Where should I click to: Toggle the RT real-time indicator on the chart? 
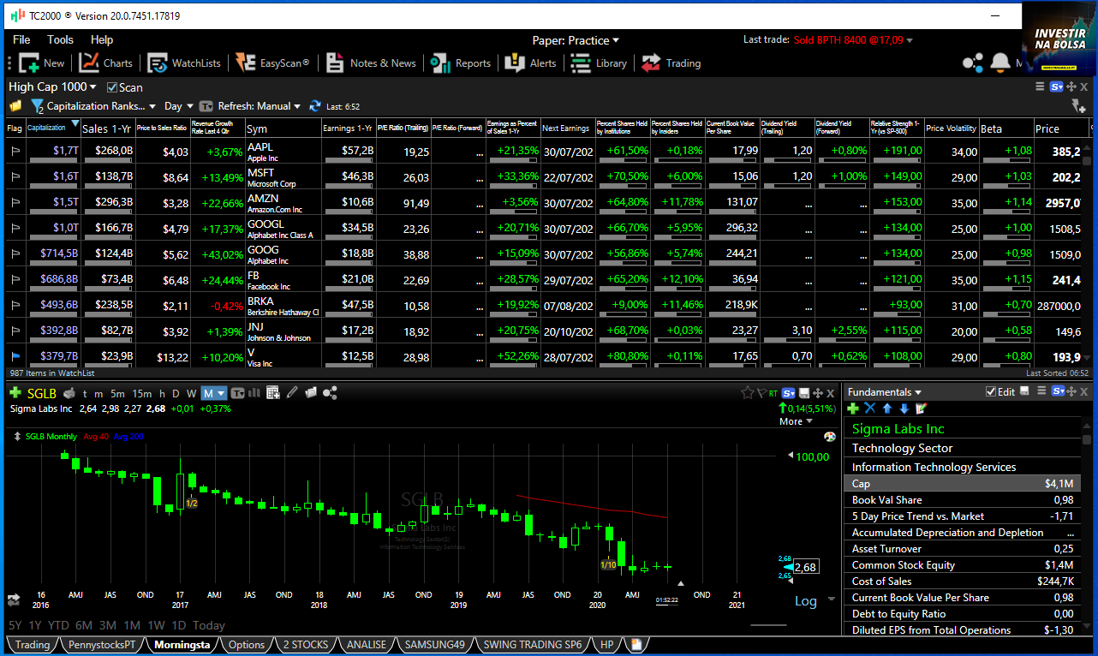pos(773,393)
